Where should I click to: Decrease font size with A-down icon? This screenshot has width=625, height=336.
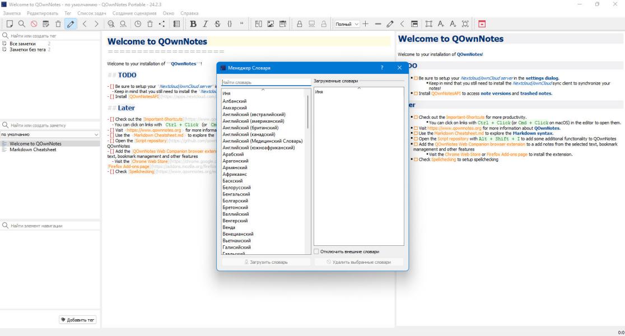(x=453, y=24)
